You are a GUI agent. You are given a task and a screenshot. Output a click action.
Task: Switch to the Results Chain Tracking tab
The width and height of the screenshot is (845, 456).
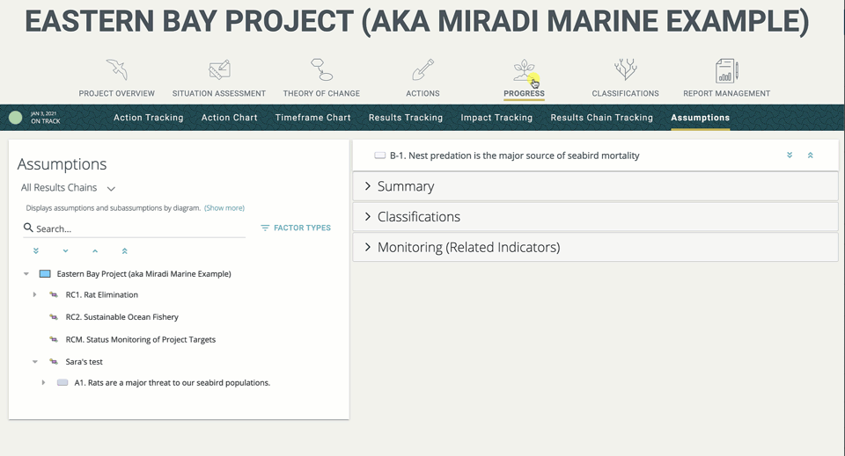(x=601, y=118)
